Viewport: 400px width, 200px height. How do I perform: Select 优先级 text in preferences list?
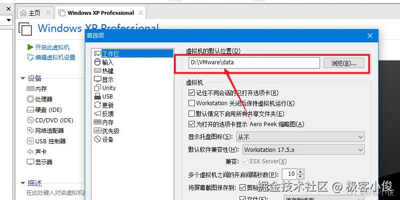click(110, 131)
